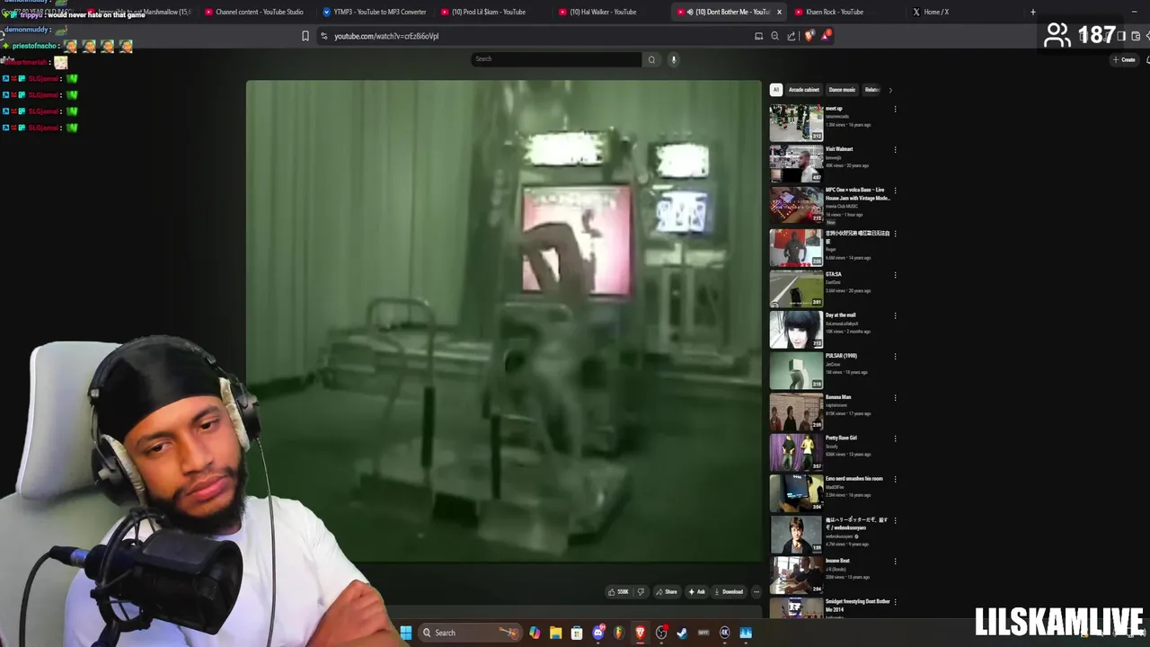Open options menu for 'Visit Walmart' video

click(895, 150)
